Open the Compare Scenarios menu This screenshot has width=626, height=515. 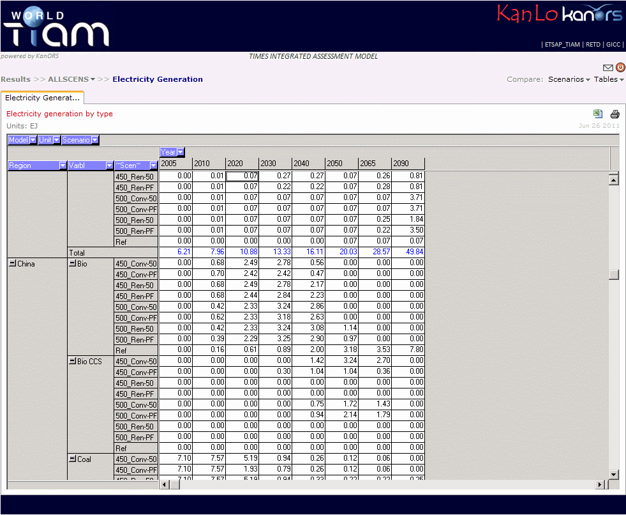(569, 79)
